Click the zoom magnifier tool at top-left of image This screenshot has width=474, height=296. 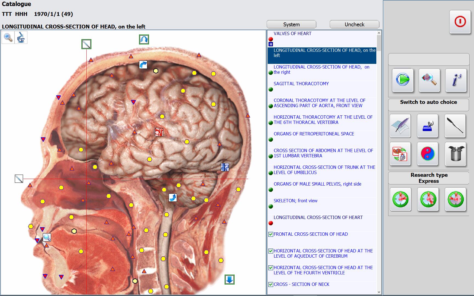point(8,38)
